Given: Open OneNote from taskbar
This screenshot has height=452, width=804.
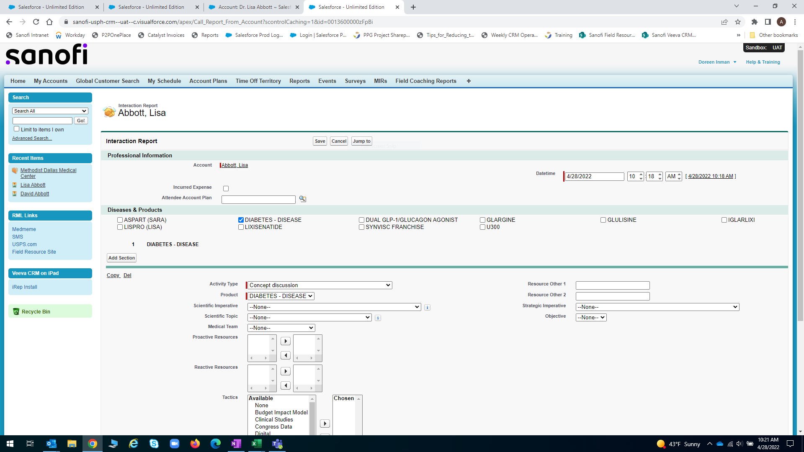Looking at the screenshot, I should pos(236,444).
